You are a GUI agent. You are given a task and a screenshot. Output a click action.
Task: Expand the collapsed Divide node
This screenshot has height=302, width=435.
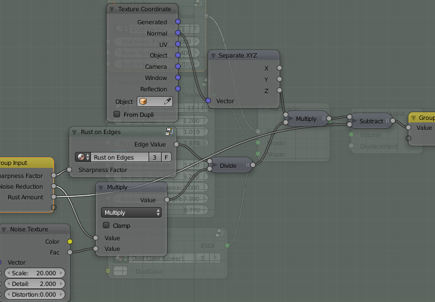pyautogui.click(x=214, y=166)
